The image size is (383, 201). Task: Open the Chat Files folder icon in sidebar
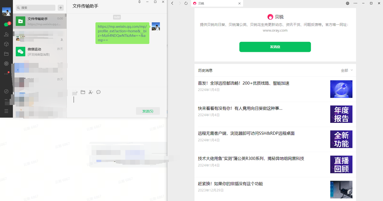click(6, 54)
